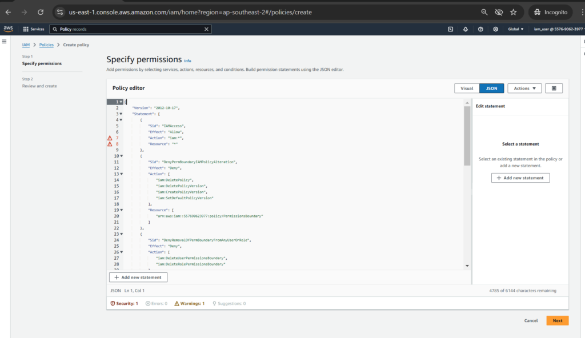The width and height of the screenshot is (585, 338).
Task: Open the Actions dropdown
Action: click(524, 88)
